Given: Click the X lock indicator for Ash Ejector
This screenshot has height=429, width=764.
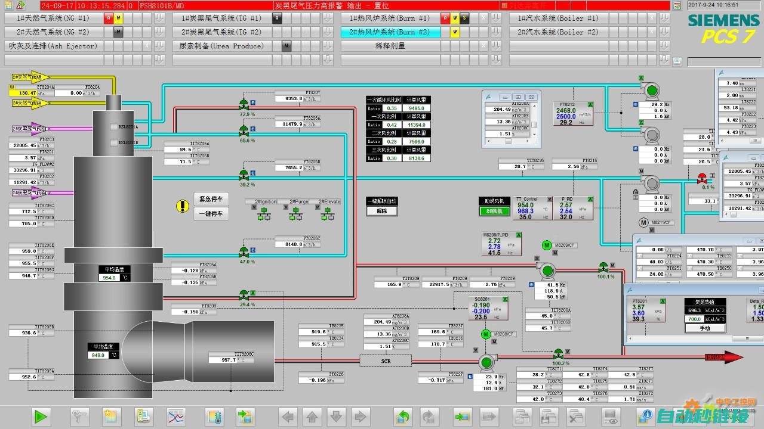Looking at the screenshot, I should [146, 46].
